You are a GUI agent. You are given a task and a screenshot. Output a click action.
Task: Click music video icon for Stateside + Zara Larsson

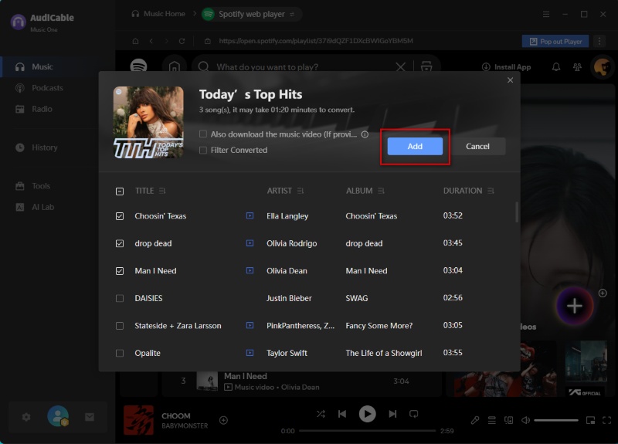point(250,325)
